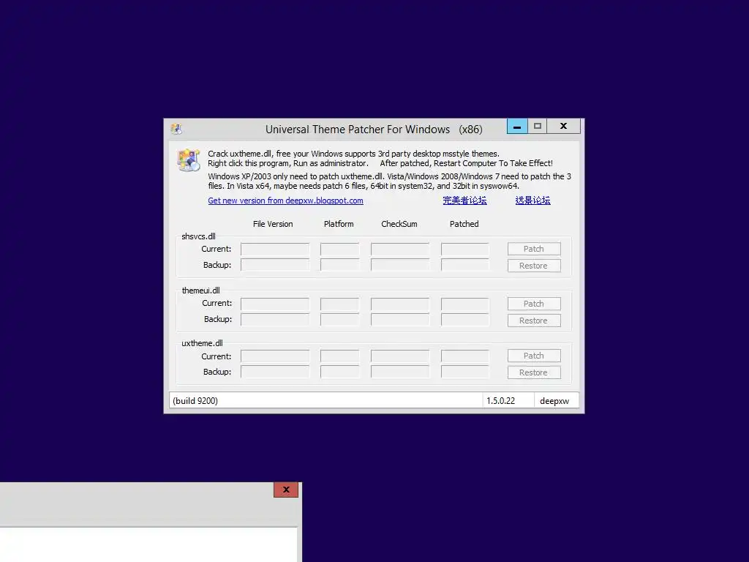Select themeui.dll Backup CheckSum field
The height and width of the screenshot is (562, 749).
pyautogui.click(x=400, y=320)
